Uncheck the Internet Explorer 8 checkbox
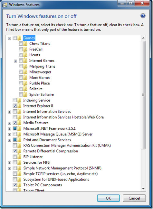 click(15, 106)
